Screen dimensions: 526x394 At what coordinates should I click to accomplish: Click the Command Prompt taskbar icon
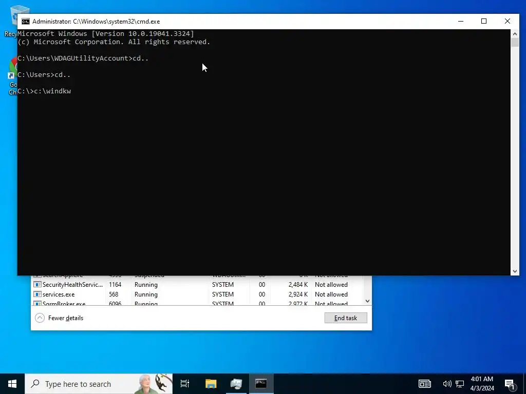pos(261,384)
